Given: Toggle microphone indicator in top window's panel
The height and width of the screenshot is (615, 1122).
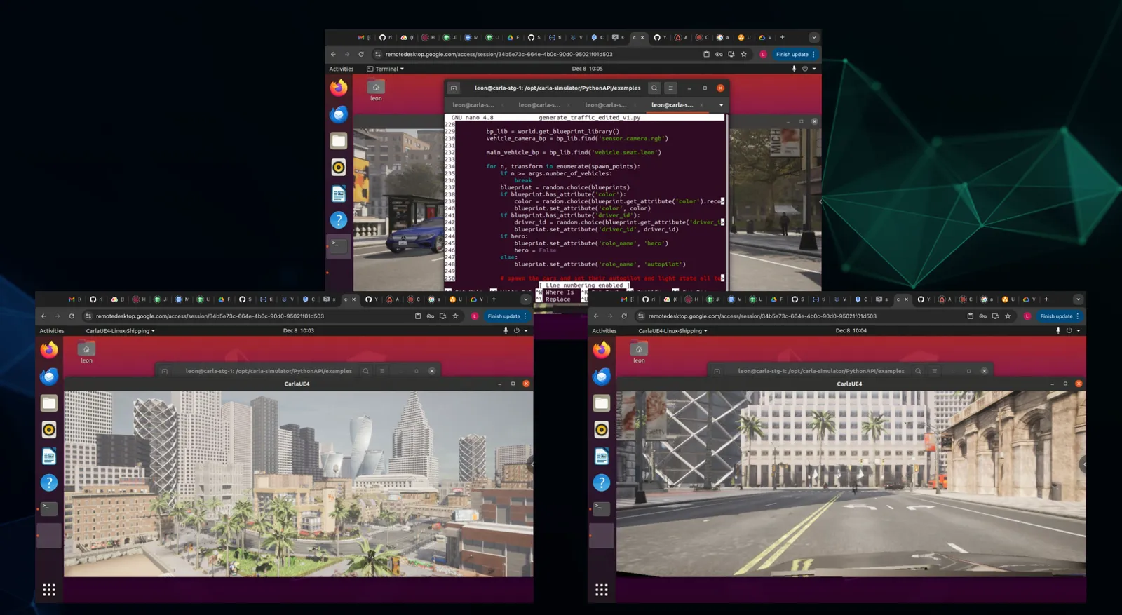Looking at the screenshot, I should pyautogui.click(x=794, y=69).
